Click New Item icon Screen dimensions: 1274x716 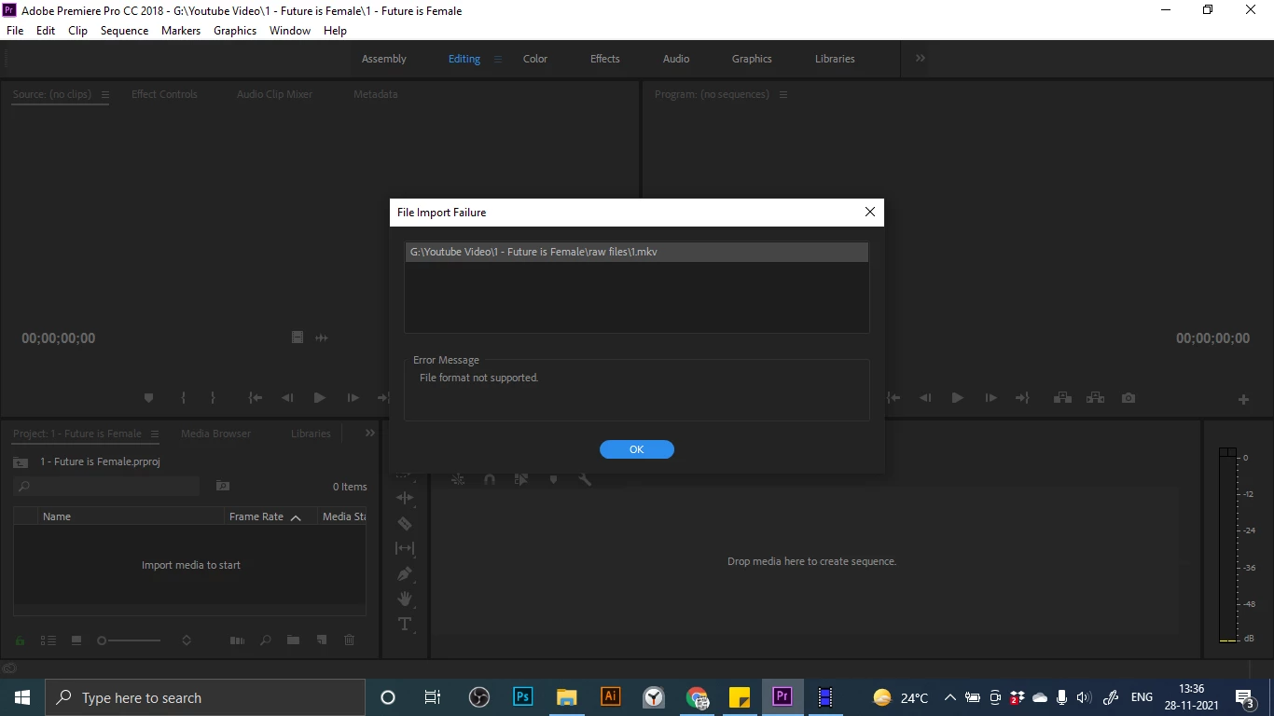click(x=322, y=640)
